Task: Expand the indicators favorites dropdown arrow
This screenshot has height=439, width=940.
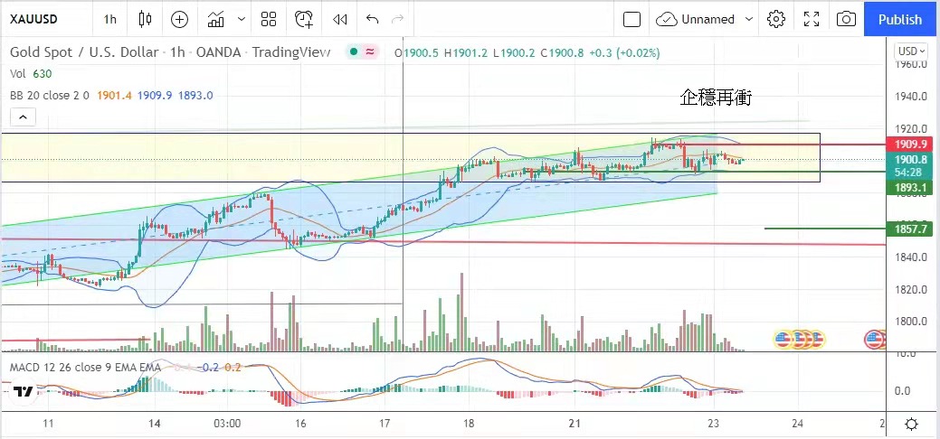Action: [241, 19]
